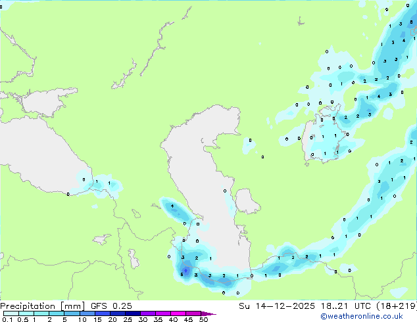Viewport: 417px width, 322px height.
Task: Select the magenta swatch between 40 and 45
Action: pos(178,313)
